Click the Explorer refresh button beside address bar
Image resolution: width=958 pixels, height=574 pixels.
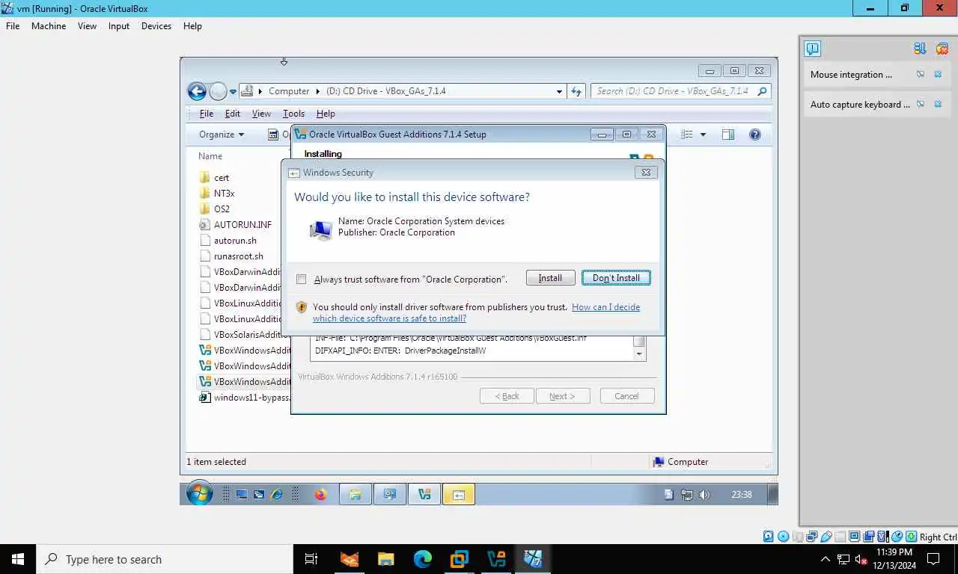point(576,91)
